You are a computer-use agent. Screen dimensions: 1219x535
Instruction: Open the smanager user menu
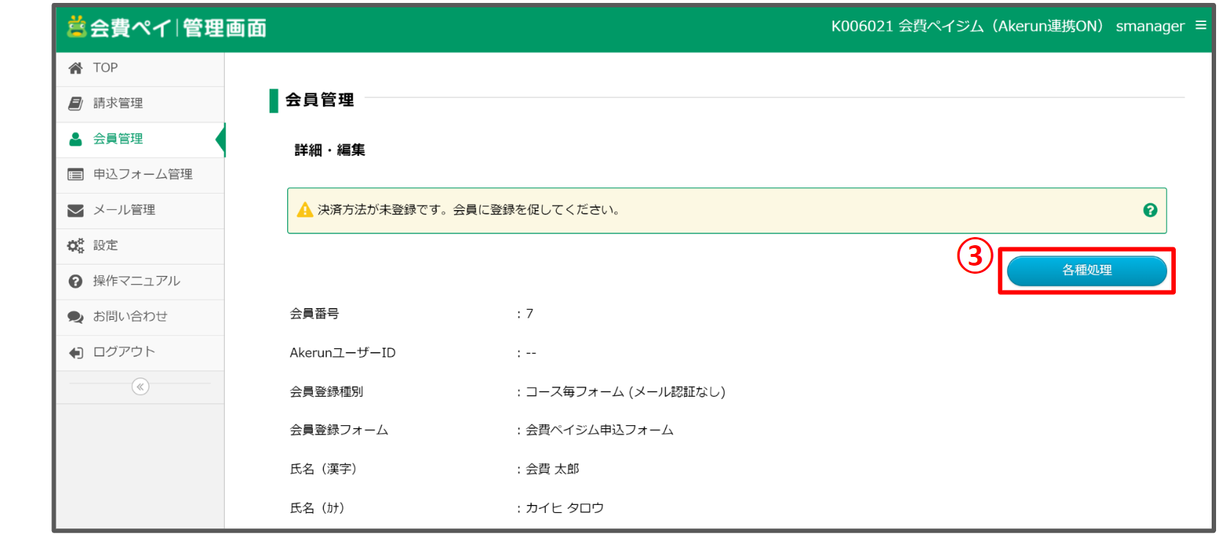click(1149, 26)
